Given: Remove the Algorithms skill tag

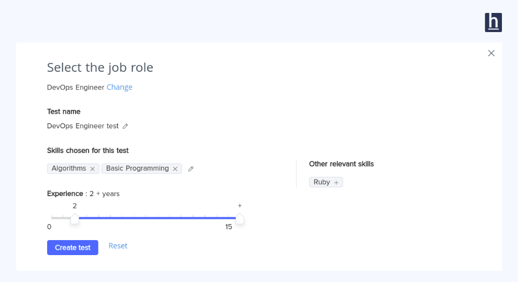Looking at the screenshot, I should pyautogui.click(x=92, y=169).
